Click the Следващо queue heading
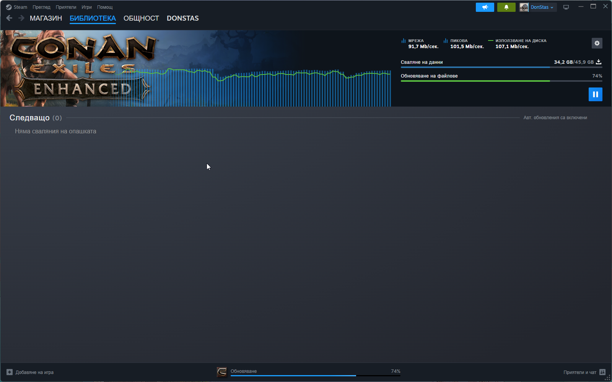 click(x=36, y=118)
